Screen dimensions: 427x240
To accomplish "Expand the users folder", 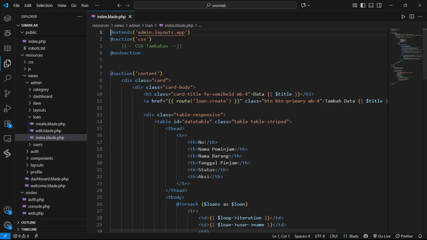I will (x=38, y=144).
